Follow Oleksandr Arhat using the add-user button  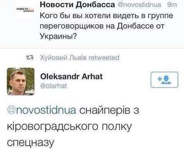[x=164, y=80]
